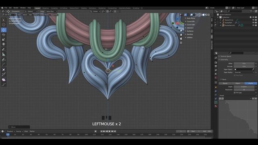Open the File menu
Screen dimensions: 258x145
[x=6, y=8]
